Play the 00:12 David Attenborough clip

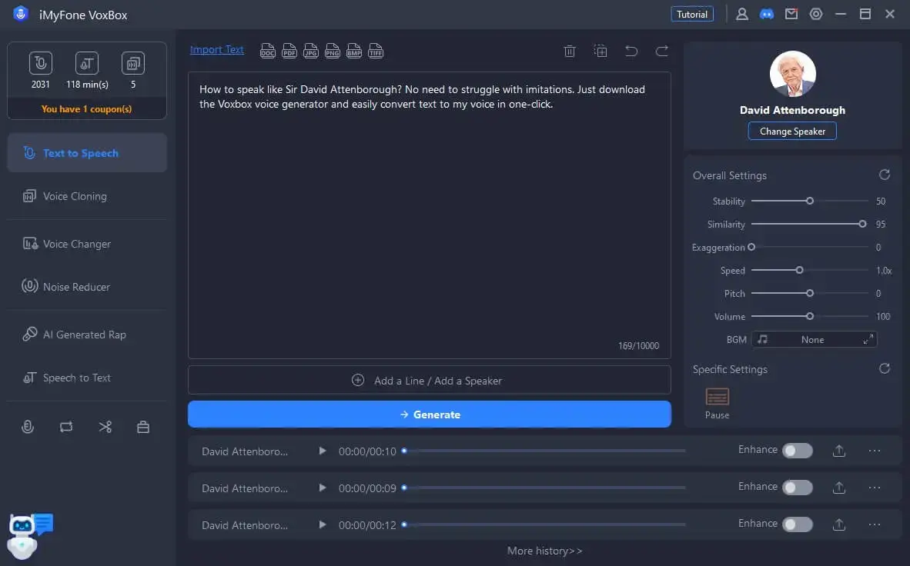pyautogui.click(x=322, y=524)
